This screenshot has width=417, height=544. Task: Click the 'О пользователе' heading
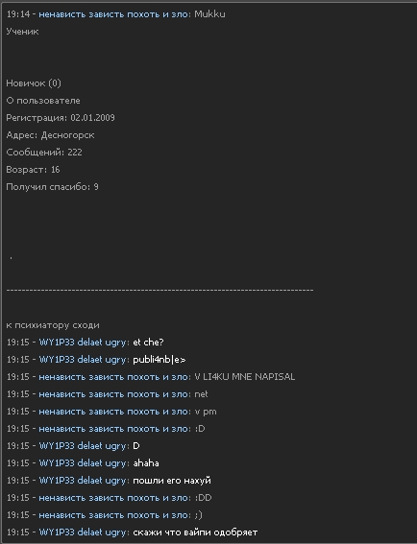pos(43,101)
